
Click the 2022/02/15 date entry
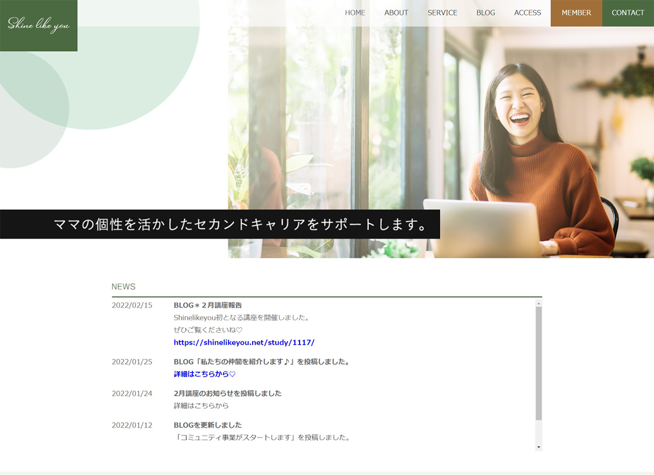tap(131, 305)
